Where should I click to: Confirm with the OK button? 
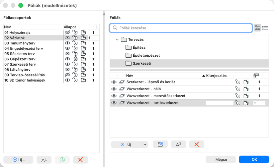[254, 159]
